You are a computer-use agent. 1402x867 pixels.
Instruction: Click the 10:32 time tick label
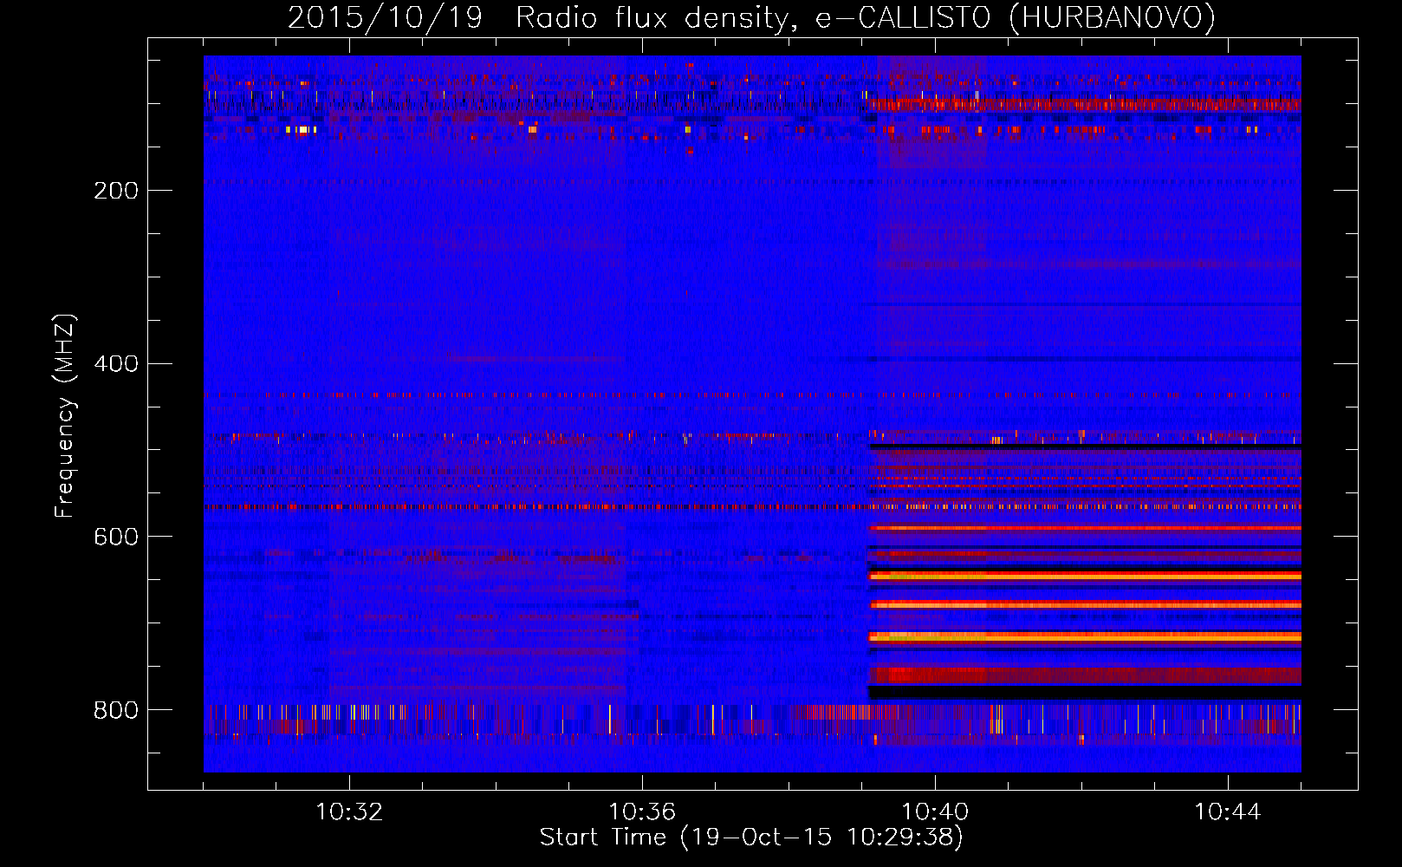tap(349, 812)
